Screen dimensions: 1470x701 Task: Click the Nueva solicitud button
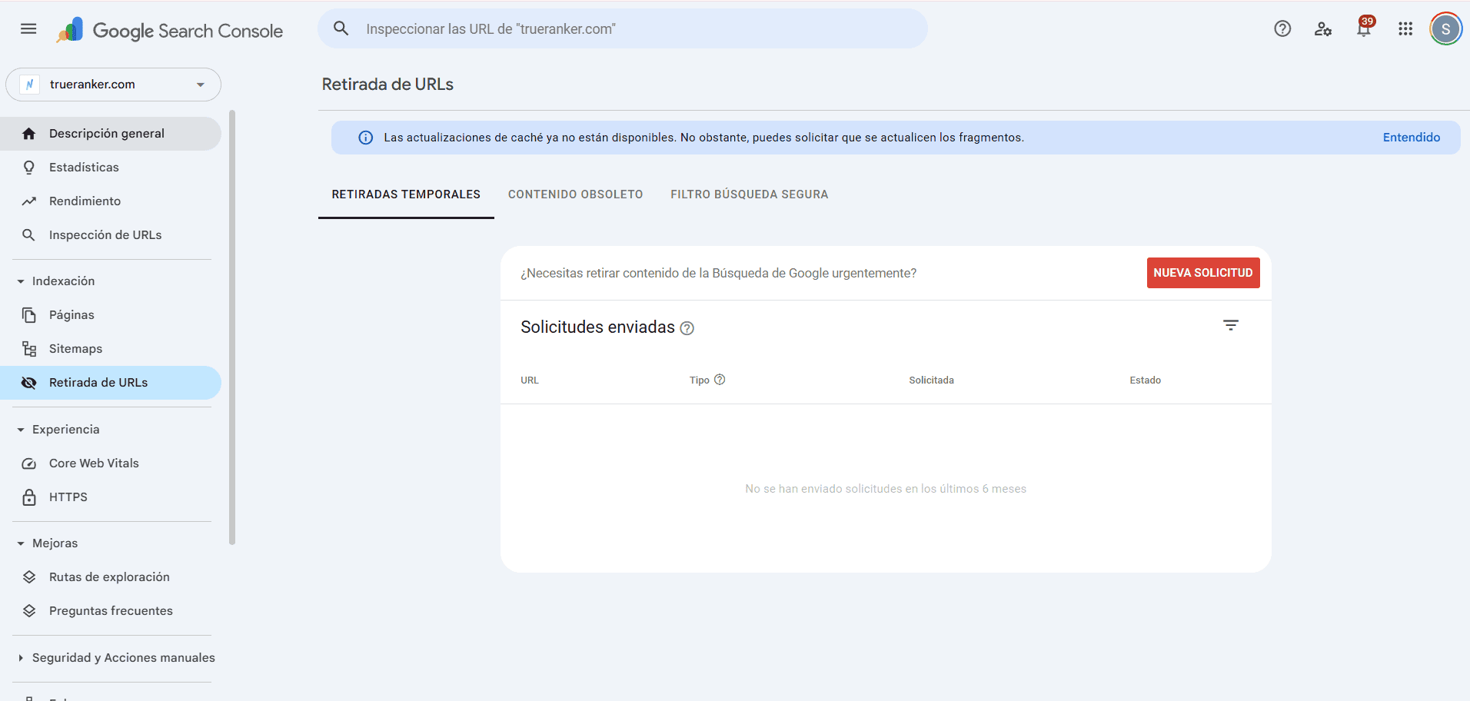tap(1202, 273)
